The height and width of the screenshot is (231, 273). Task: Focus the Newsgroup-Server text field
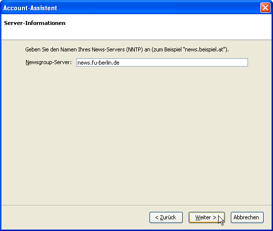162,63
